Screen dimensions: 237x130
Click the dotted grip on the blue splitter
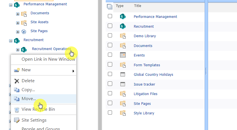(206, 71)
